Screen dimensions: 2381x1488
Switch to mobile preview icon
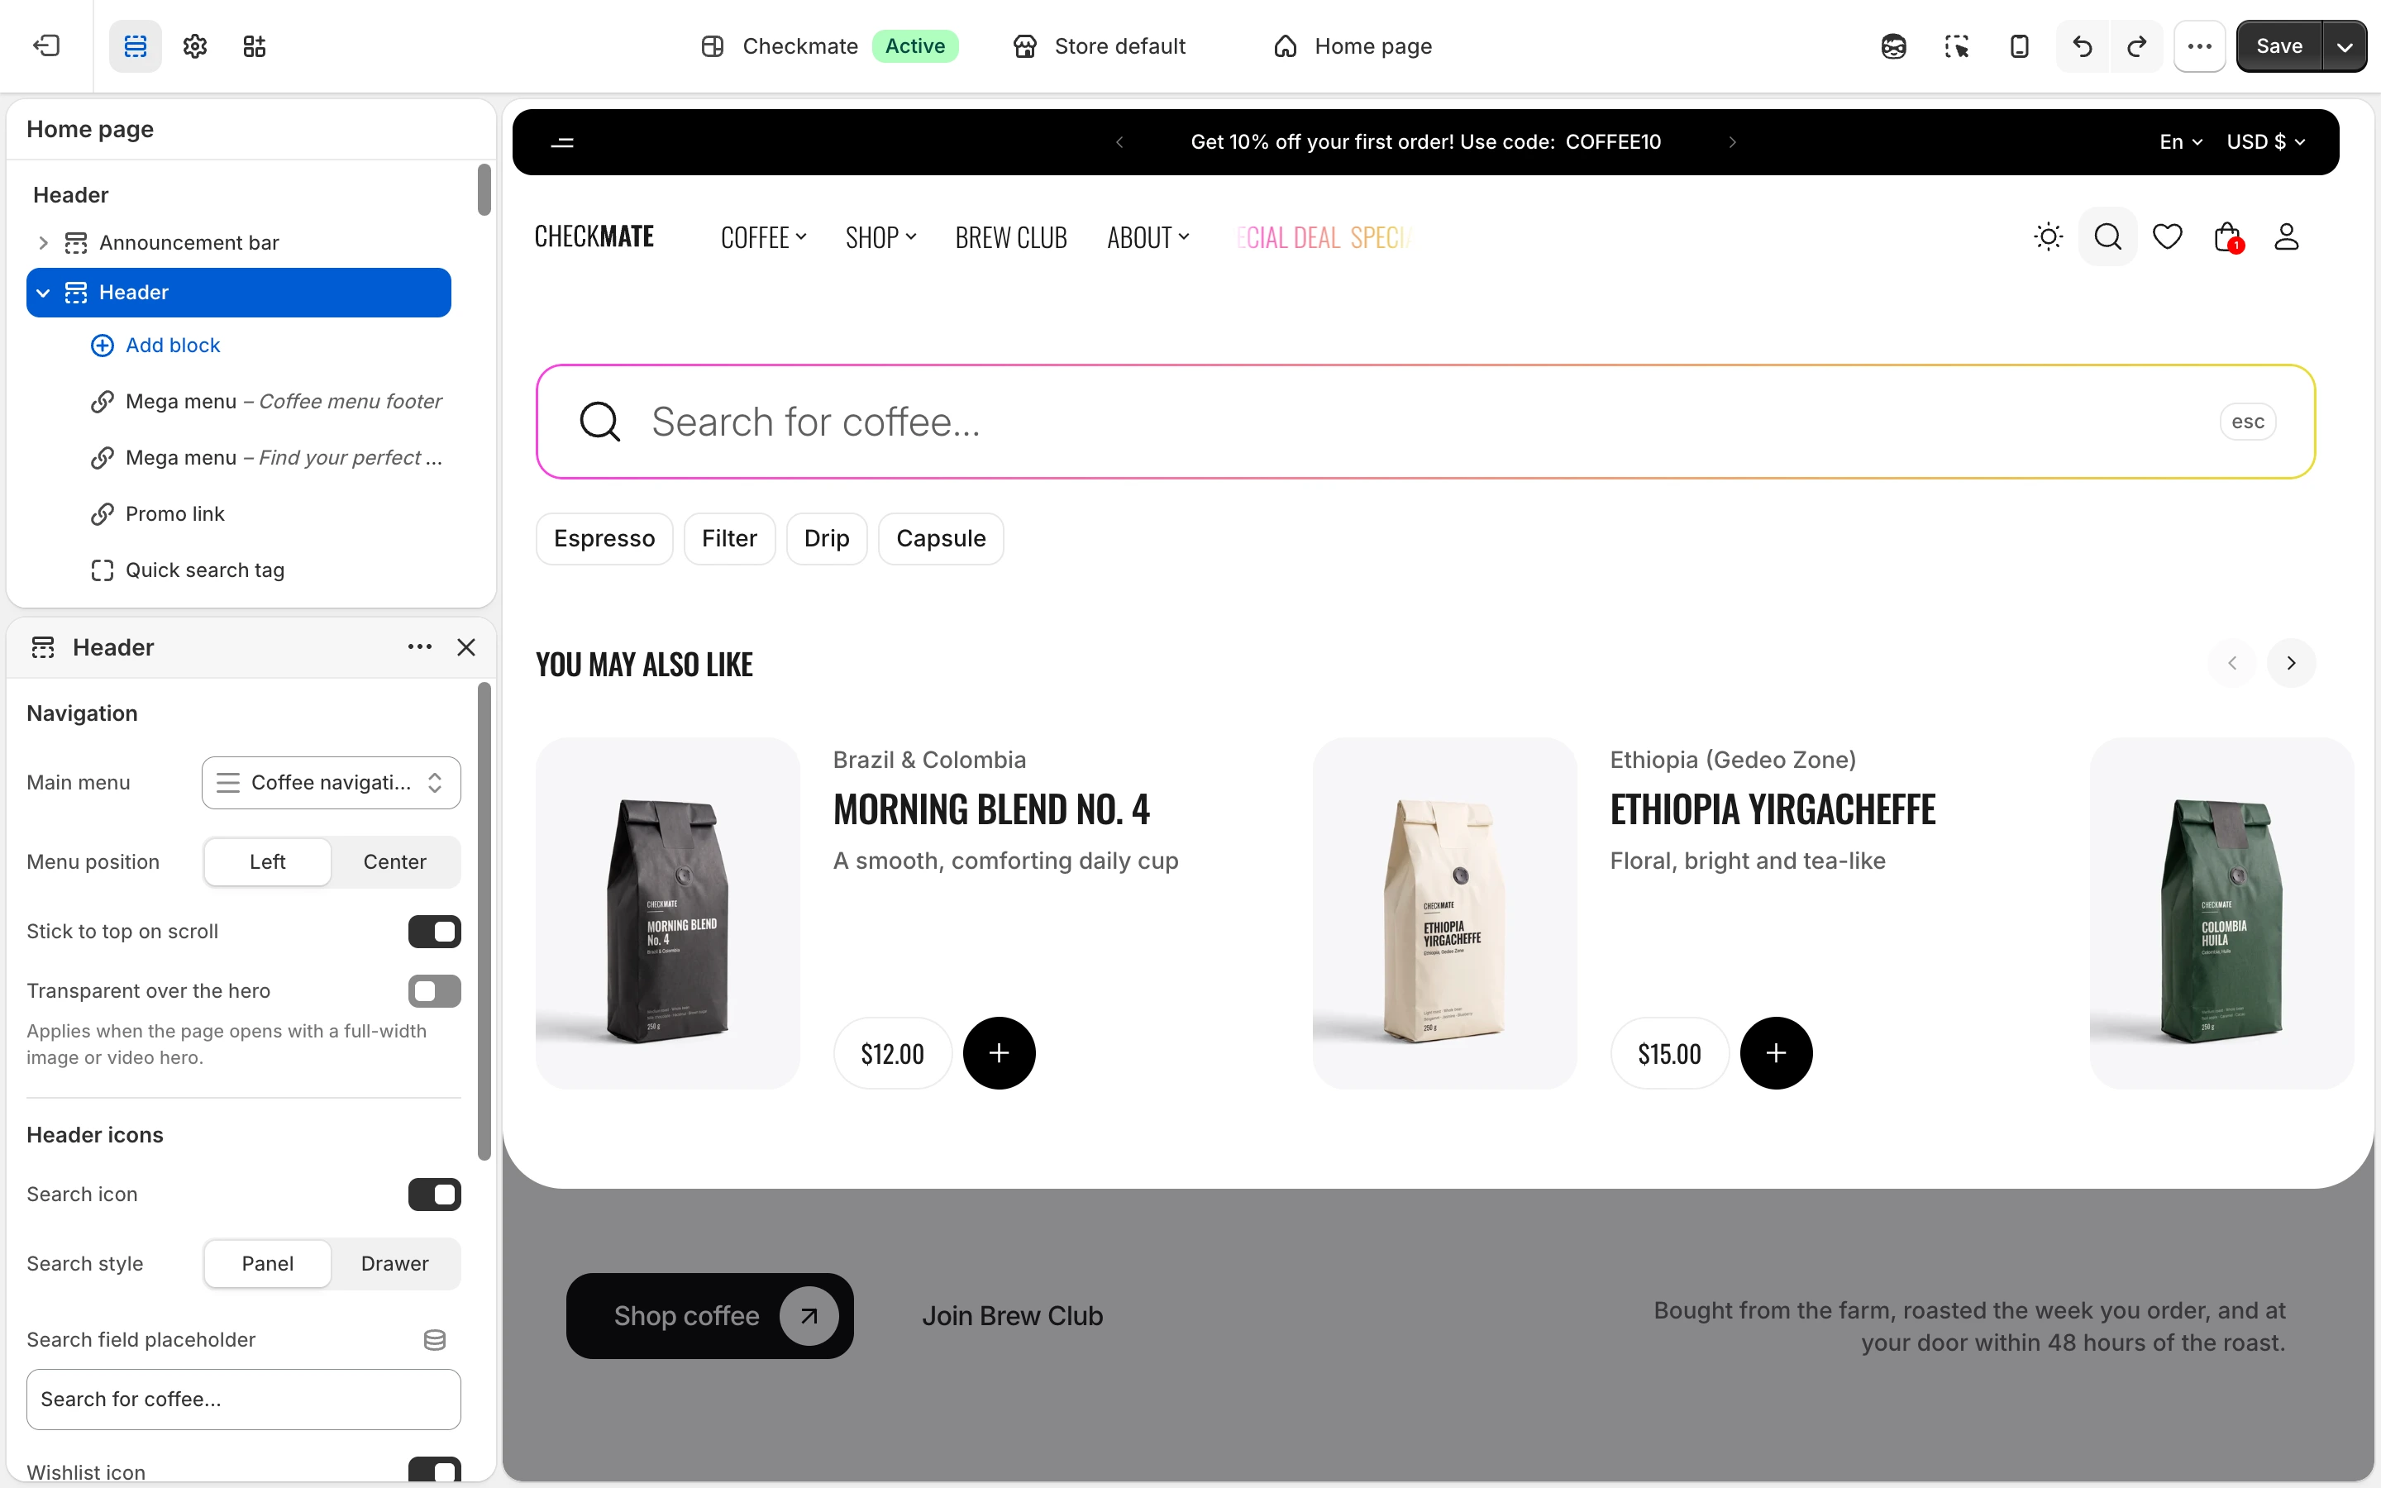[x=2019, y=46]
